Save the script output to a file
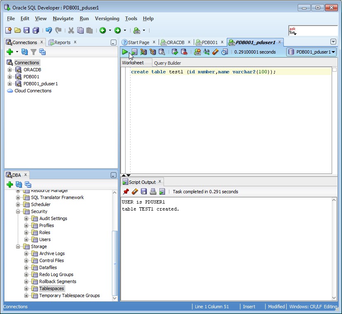The image size is (342, 314). click(143, 192)
